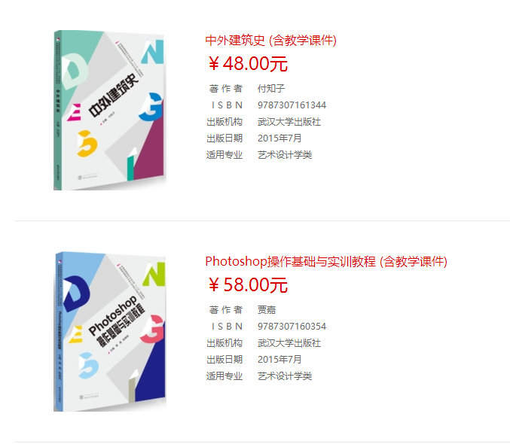This screenshot has width=510, height=444.
Task: Click author name 贾嘉
Action: [x=267, y=310]
